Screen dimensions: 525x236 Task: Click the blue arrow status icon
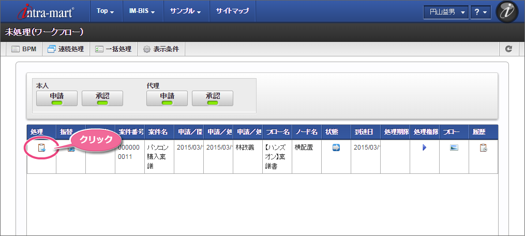click(336, 148)
